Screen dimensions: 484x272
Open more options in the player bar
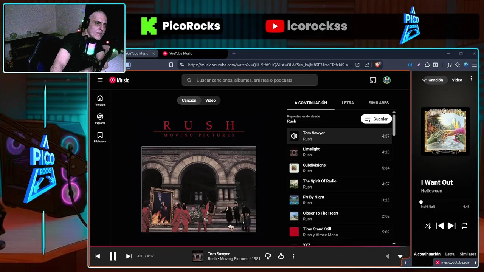[x=293, y=256]
